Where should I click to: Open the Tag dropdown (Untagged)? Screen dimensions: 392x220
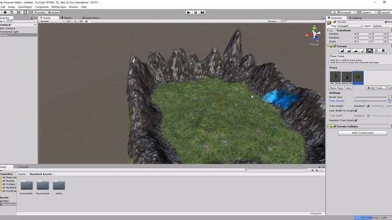tap(350, 26)
